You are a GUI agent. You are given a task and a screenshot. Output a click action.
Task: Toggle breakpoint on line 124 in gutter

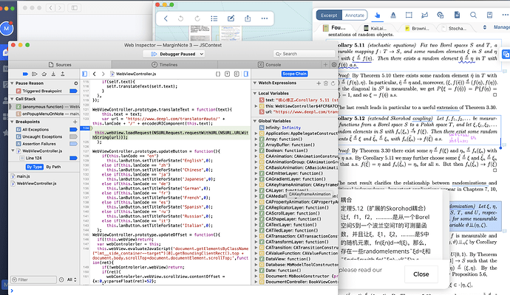(86, 128)
